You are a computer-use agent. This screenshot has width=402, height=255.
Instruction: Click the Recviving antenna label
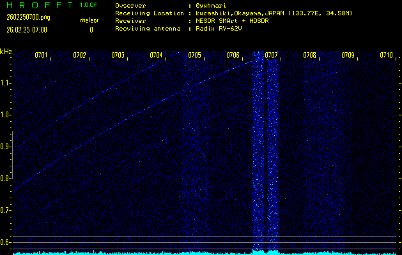[x=148, y=29]
